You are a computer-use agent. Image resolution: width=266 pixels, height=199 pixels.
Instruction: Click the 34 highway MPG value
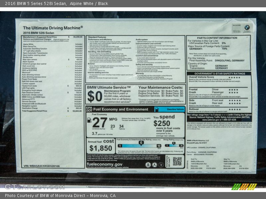pyautogui.click(x=121, y=126)
